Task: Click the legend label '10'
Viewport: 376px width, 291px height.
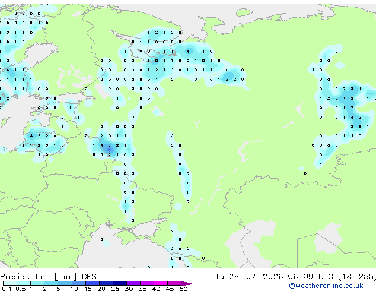Action: tap(74, 289)
